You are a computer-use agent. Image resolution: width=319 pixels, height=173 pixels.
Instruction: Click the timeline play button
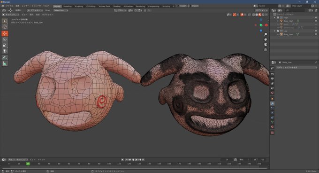coord(137,160)
